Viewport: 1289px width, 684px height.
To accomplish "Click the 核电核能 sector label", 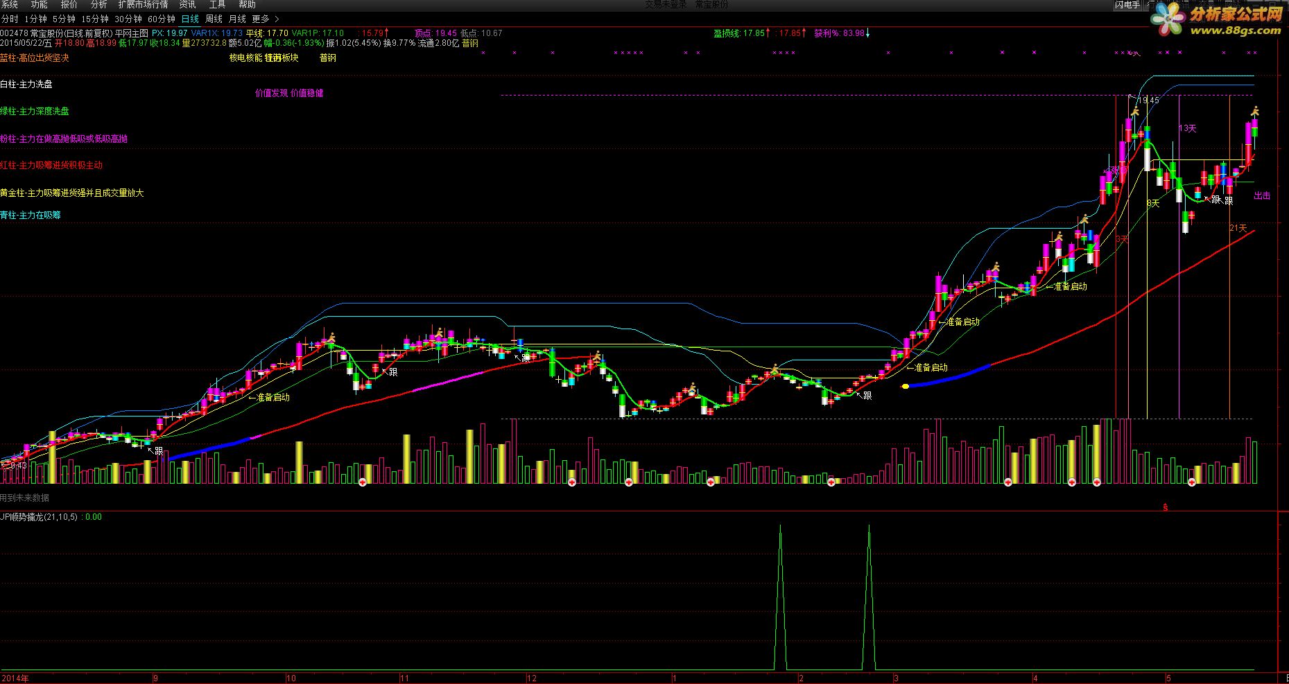I will click(x=245, y=58).
